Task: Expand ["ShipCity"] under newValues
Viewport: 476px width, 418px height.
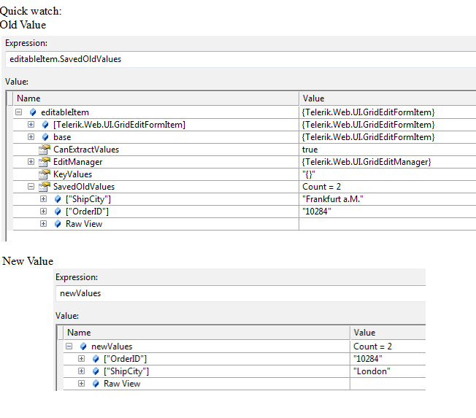Action: (81, 371)
